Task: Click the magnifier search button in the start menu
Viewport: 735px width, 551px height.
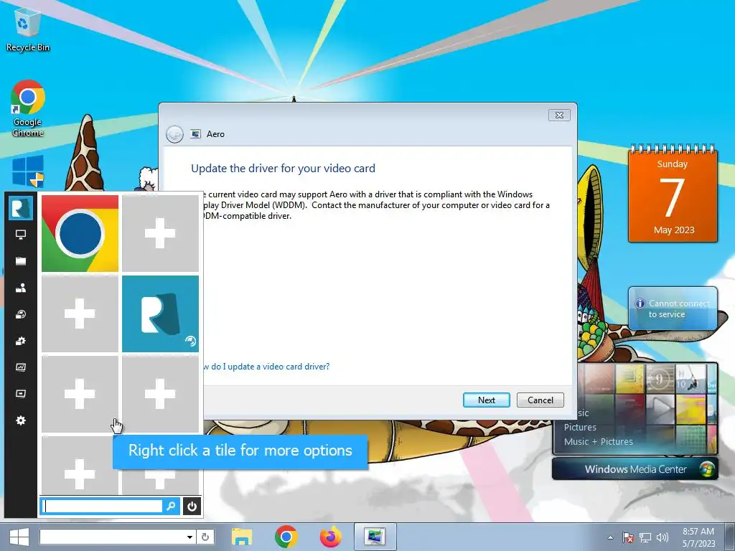Action: coord(171,506)
